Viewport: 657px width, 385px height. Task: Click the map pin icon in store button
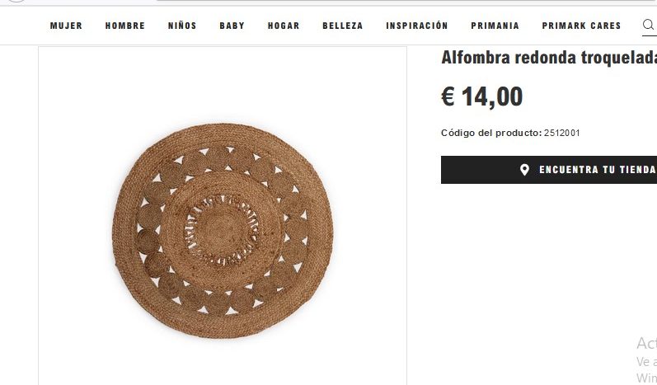524,170
